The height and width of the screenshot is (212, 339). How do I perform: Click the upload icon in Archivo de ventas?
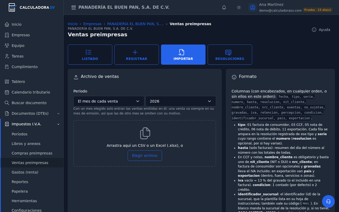point(76,77)
